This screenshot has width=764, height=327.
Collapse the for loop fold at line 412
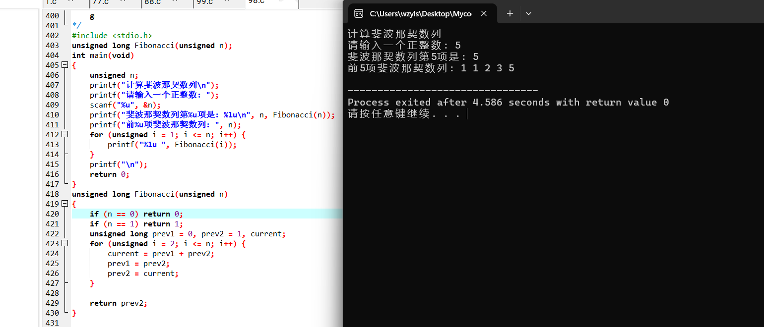[65, 135]
